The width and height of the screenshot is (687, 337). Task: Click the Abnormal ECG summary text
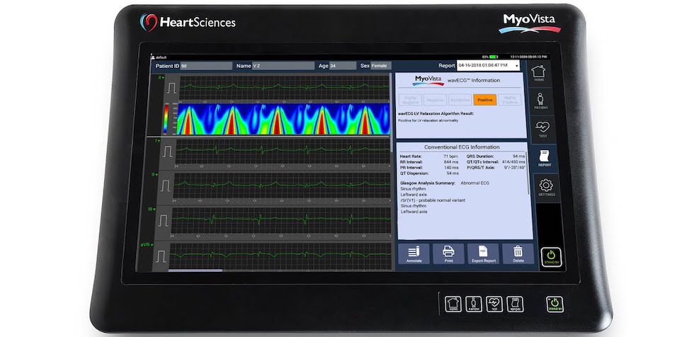(x=475, y=183)
